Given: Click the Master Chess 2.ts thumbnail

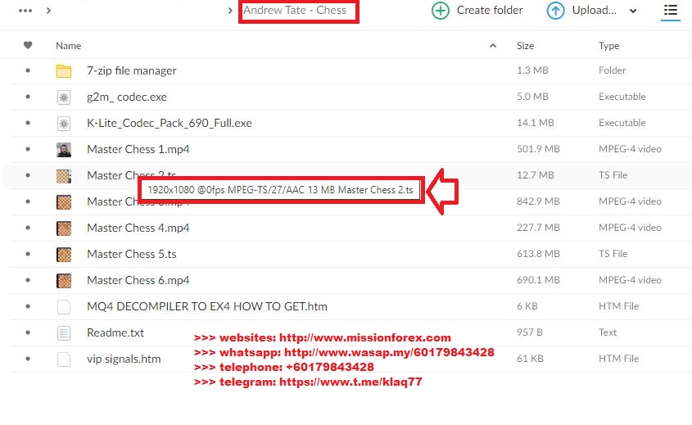Looking at the screenshot, I should [x=64, y=175].
